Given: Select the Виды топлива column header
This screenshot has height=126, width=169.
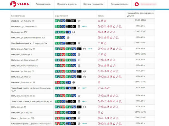Looking at the screenshot, I should (x=61, y=16).
